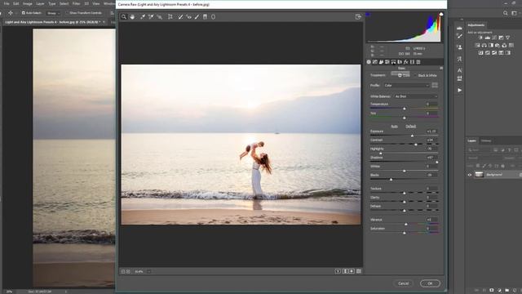Screen dimensions: 522x294
Task: Select the White Balance eyedropper tool
Action: pos(143,16)
